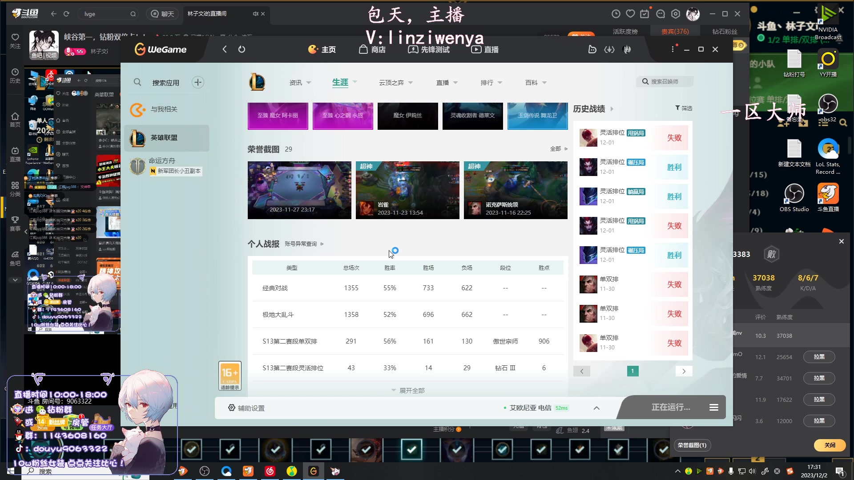The height and width of the screenshot is (480, 854).
Task: Open Douyu 分类 in left sidebar
Action: click(15, 189)
